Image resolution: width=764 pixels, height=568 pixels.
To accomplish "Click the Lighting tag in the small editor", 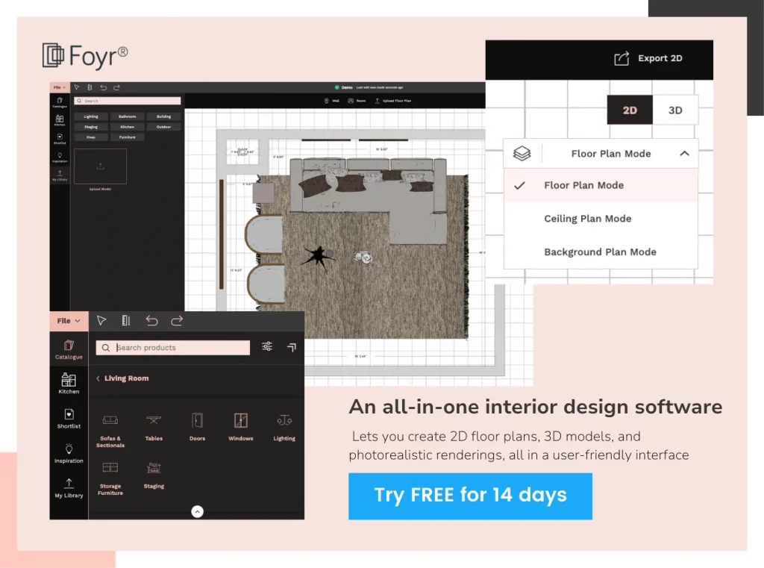I will [x=91, y=116].
